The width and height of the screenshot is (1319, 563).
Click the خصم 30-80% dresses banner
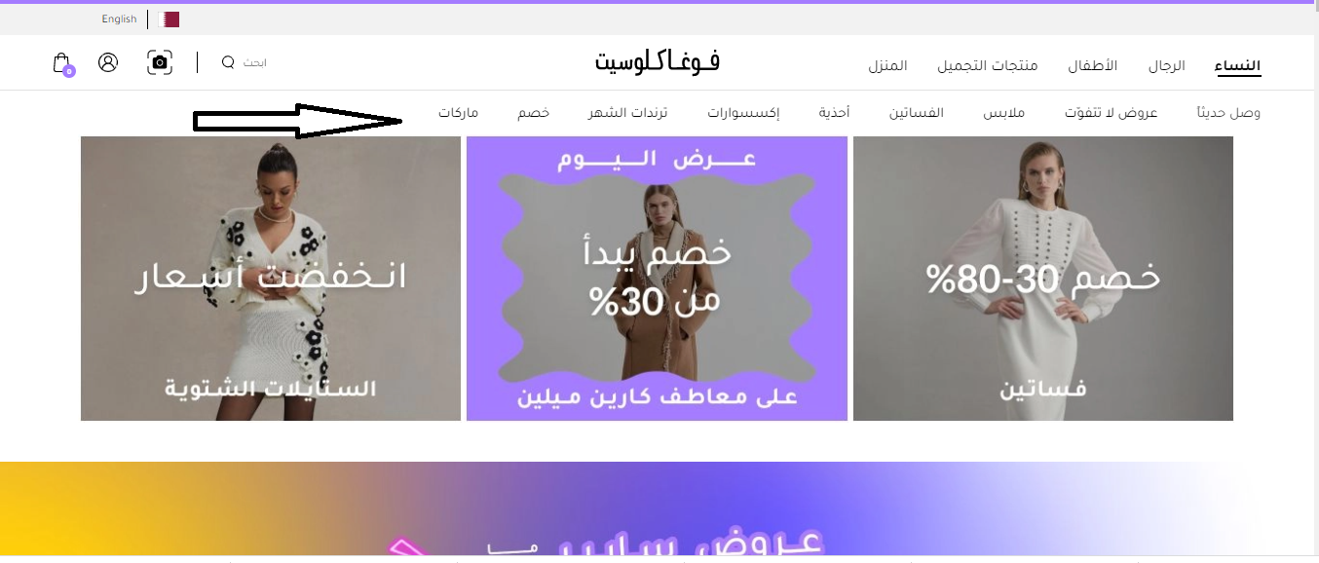[x=1042, y=279]
